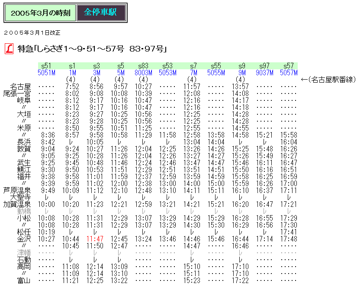Click Takaoka arrival time 13:09
The height and width of the screenshot is (290, 357).
119,267
